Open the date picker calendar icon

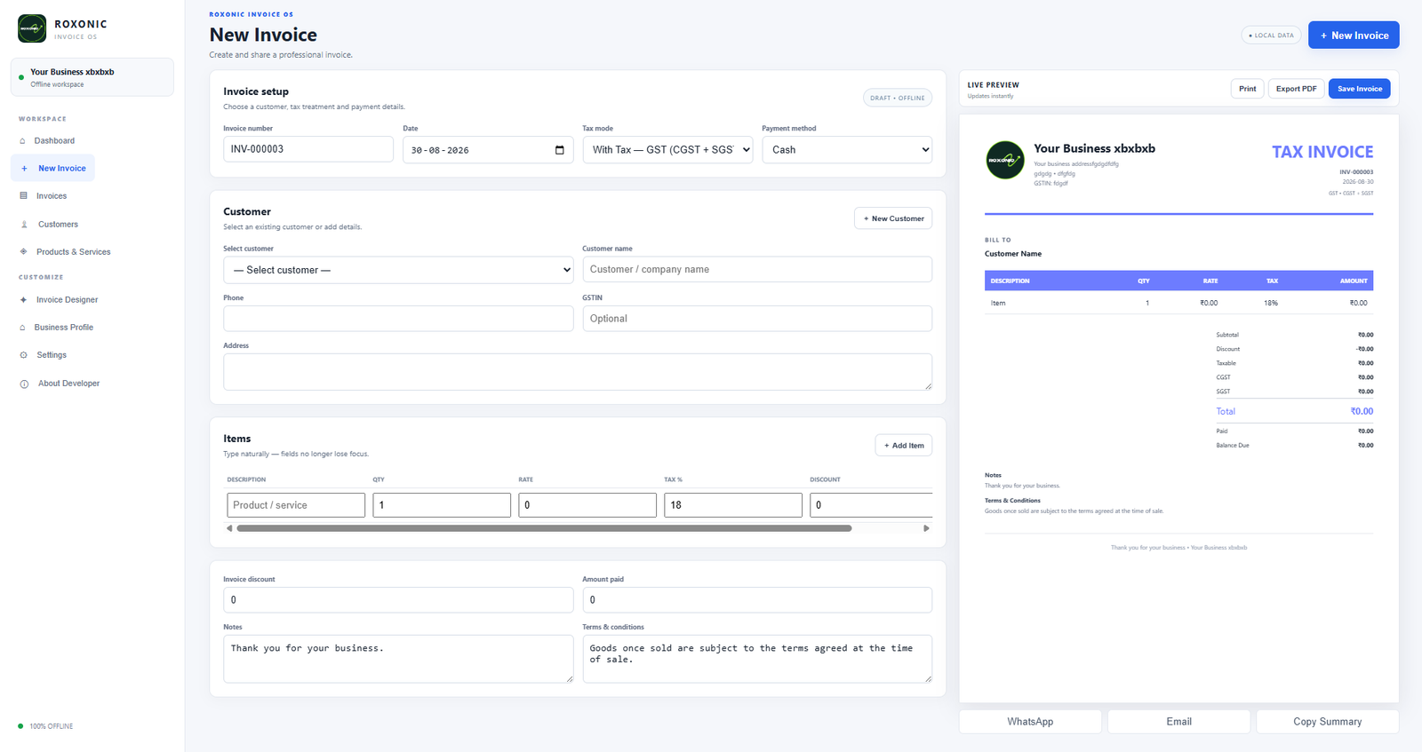coord(559,150)
